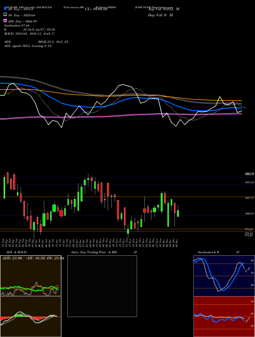Select the '200 Day = 1004.99' label

point(22,21)
